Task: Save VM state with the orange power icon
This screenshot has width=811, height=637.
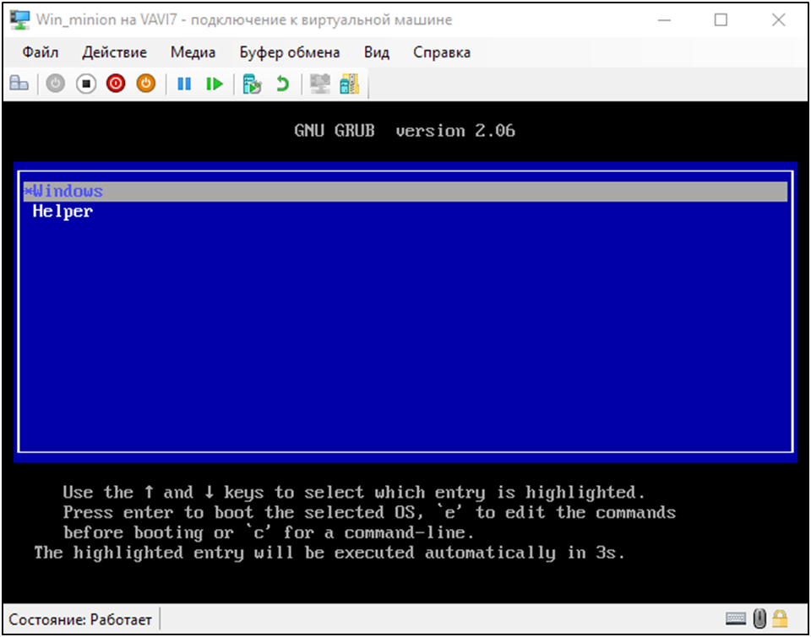Action: (x=146, y=84)
